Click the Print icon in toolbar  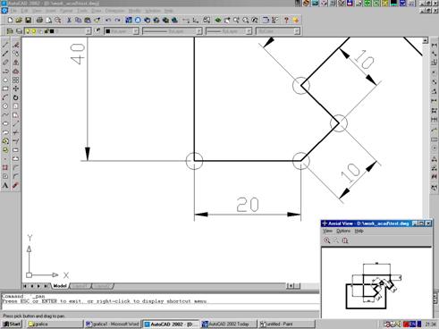39,21
